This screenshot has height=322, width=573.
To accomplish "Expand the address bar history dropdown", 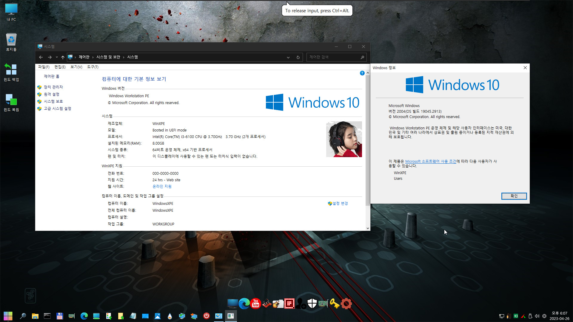I will [x=288, y=57].
